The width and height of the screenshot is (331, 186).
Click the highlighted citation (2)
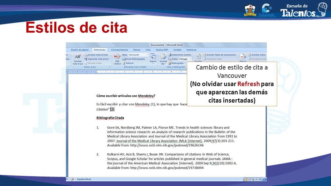click(x=112, y=109)
